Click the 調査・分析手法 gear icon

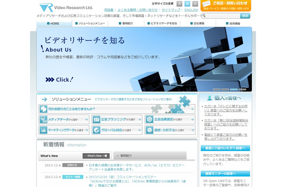(150, 130)
